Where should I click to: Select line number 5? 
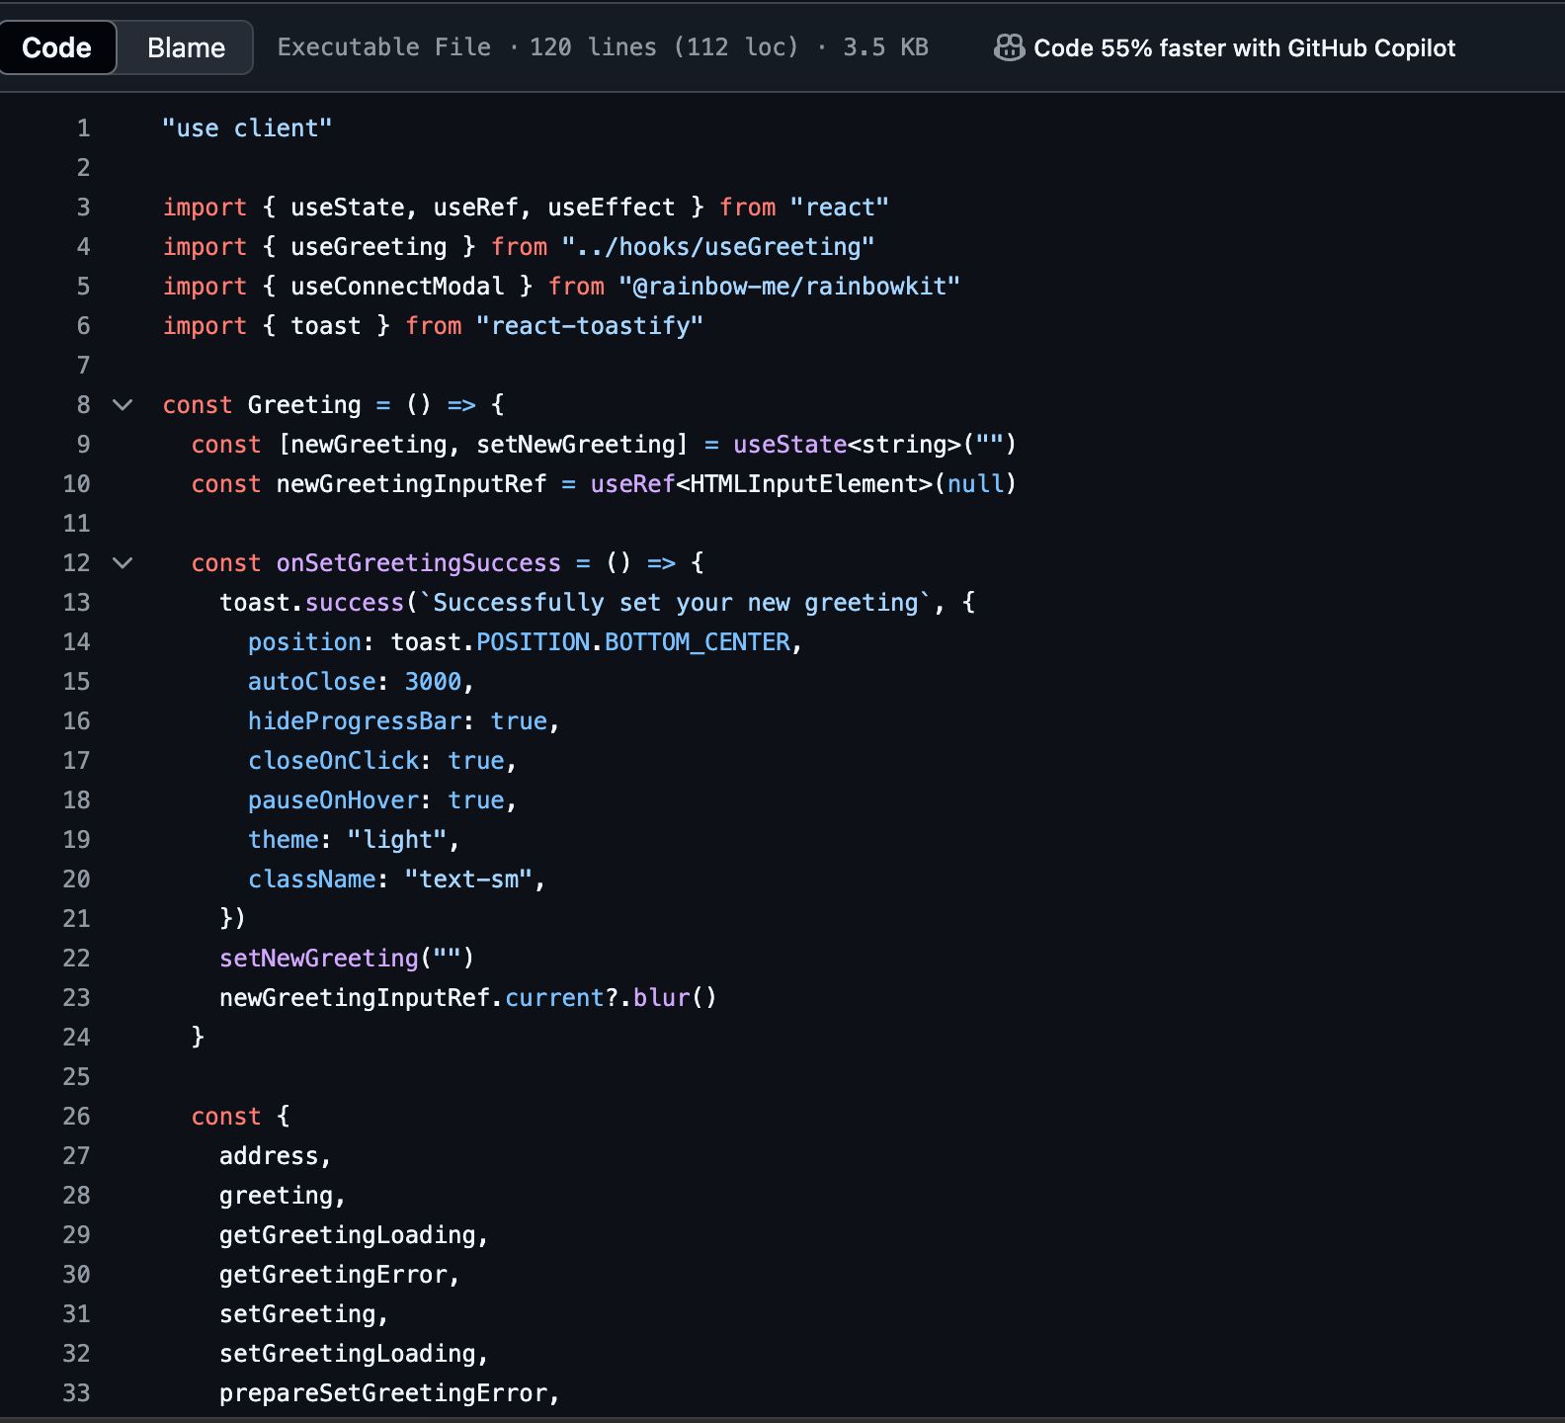pos(83,286)
